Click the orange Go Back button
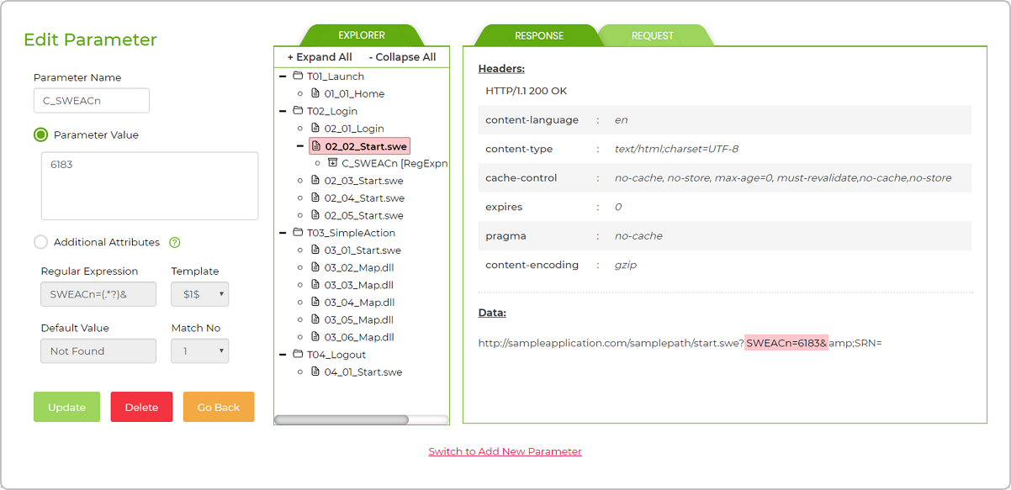The height and width of the screenshot is (490, 1011). click(219, 407)
